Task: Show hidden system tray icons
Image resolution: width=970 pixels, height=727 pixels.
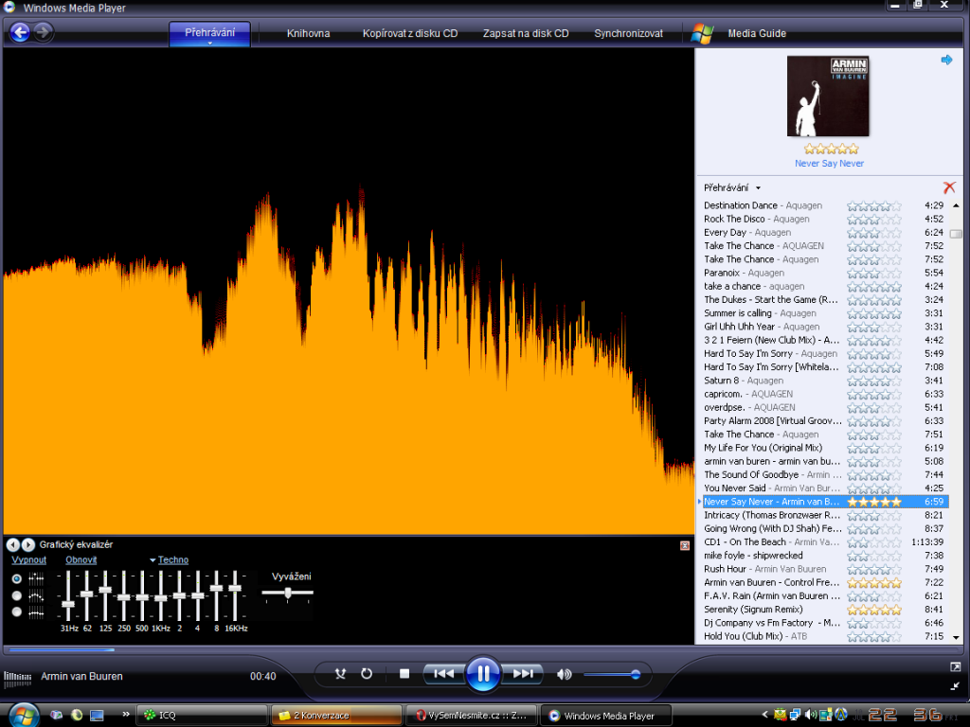Action: coord(764,715)
